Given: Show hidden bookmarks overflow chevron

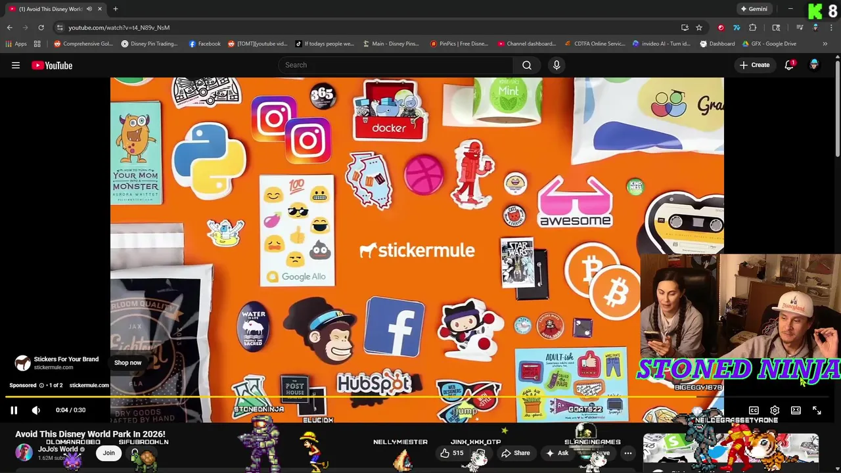Looking at the screenshot, I should [x=825, y=44].
